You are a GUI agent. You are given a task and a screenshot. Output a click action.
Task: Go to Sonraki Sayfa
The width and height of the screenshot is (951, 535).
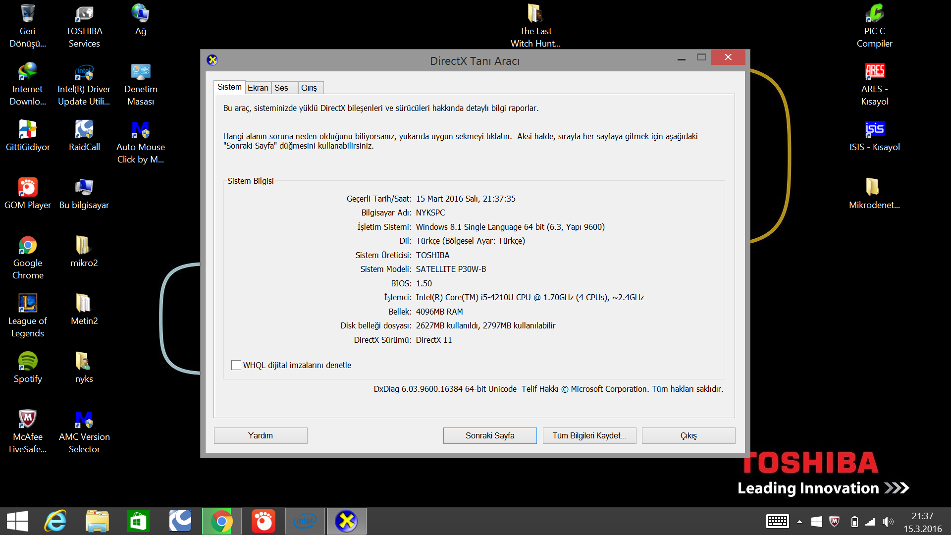click(490, 435)
